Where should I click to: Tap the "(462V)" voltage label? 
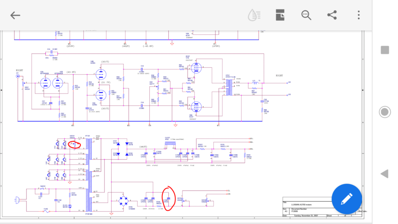(x=126, y=46)
